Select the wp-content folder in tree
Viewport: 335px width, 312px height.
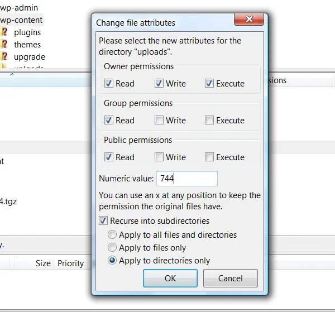click(21, 20)
